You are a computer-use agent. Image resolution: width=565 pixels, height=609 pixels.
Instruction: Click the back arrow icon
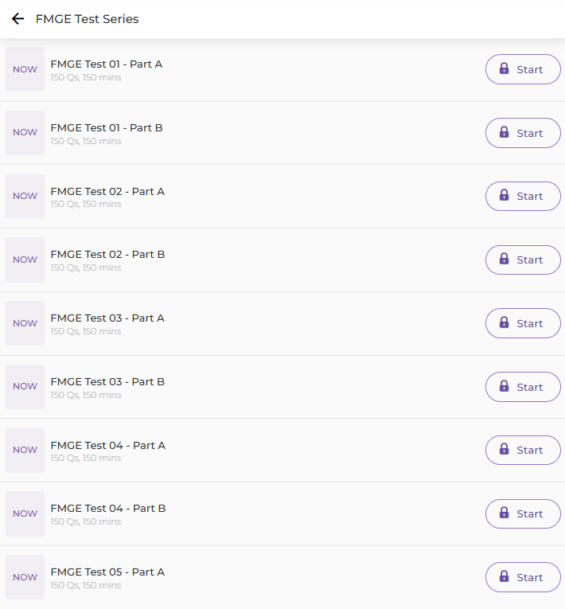18,19
